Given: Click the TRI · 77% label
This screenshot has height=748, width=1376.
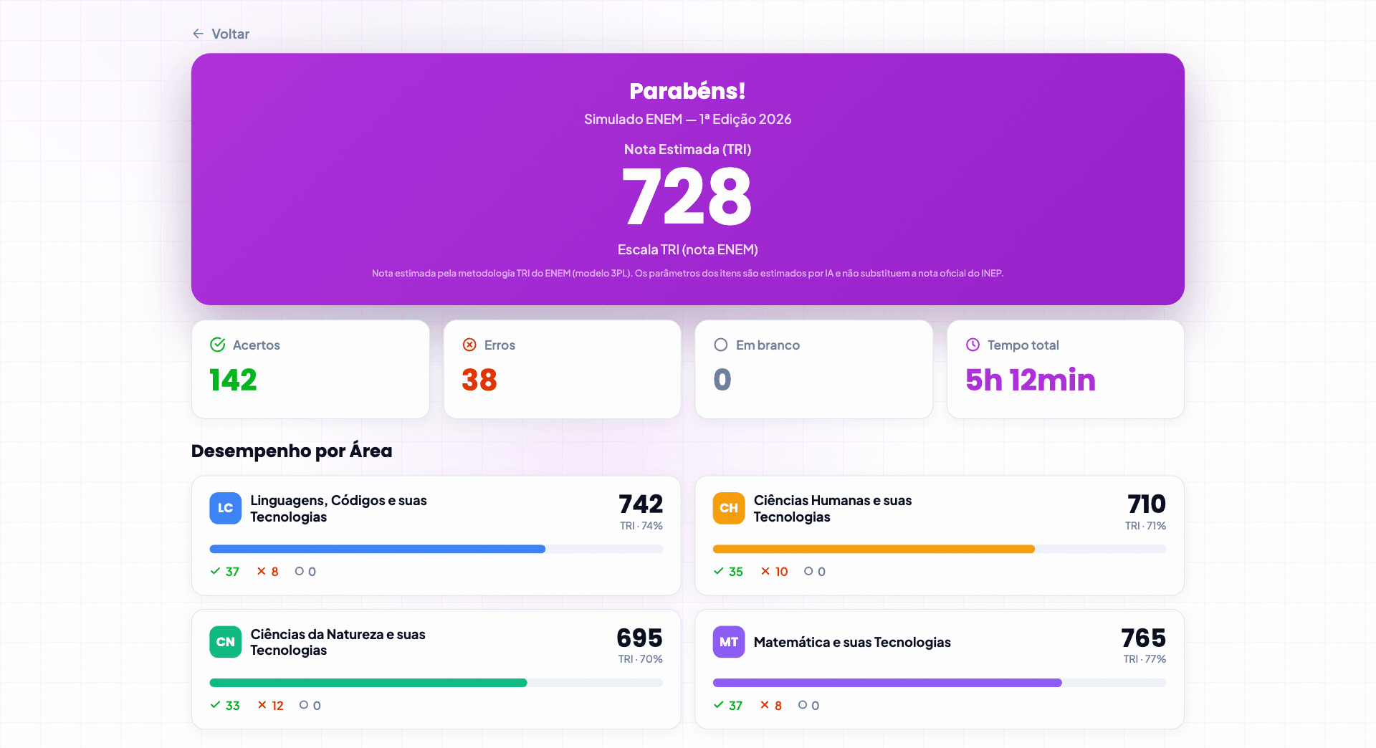Looking at the screenshot, I should 1145,659.
